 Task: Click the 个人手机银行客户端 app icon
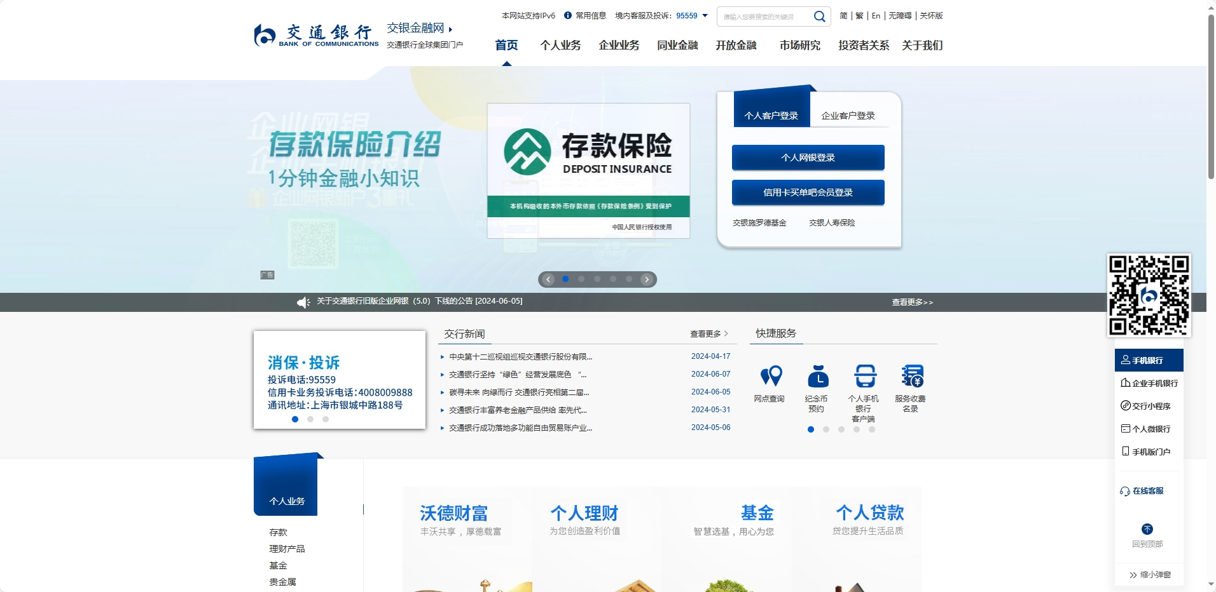[x=865, y=382]
